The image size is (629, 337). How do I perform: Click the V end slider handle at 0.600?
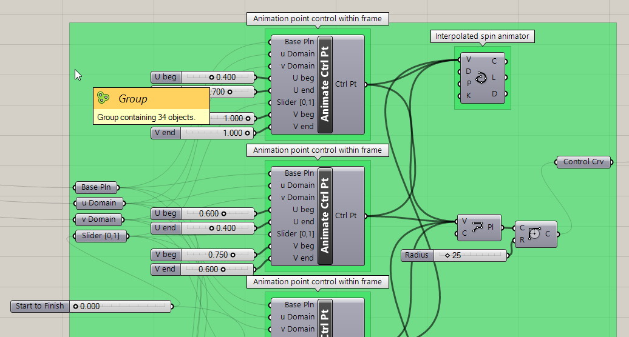[x=223, y=269]
